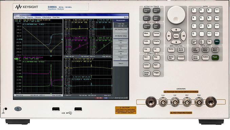Click the left front USB port
Image resolution: width=230 pixels, height=130 pixels.
click(56, 109)
